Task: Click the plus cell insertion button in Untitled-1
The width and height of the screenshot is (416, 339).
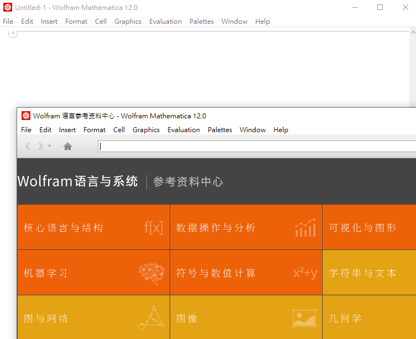Action: [x=13, y=34]
